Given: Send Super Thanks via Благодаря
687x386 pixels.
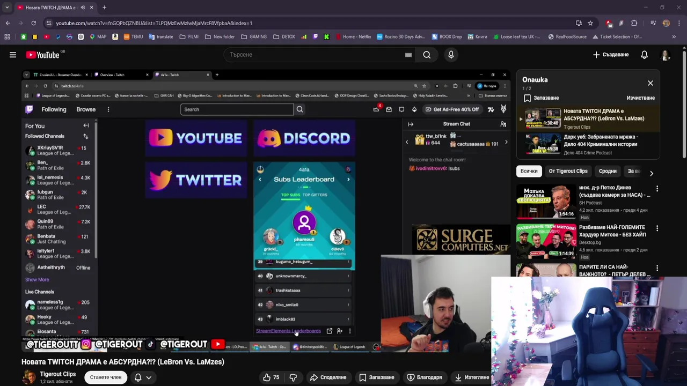Looking at the screenshot, I should click(424, 377).
